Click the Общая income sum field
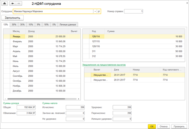 26,107
